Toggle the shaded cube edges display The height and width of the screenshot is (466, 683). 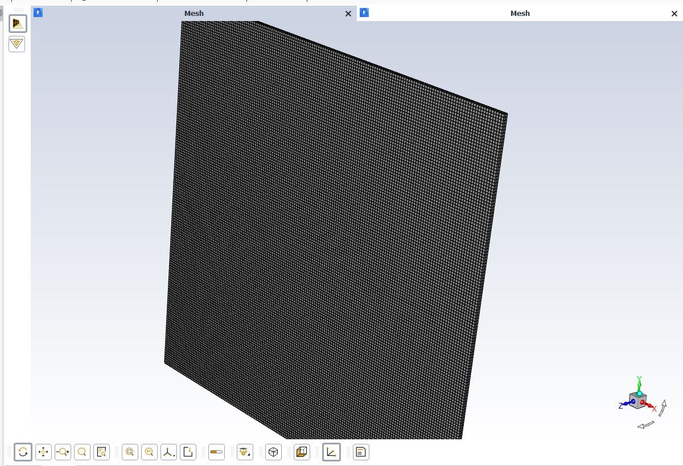point(302,452)
